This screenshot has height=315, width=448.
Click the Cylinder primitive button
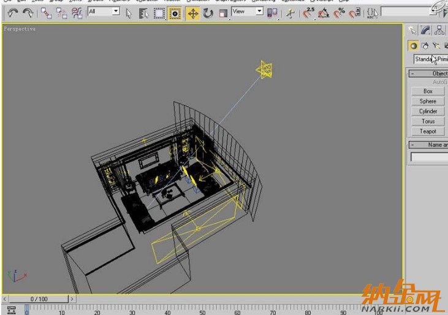(428, 111)
